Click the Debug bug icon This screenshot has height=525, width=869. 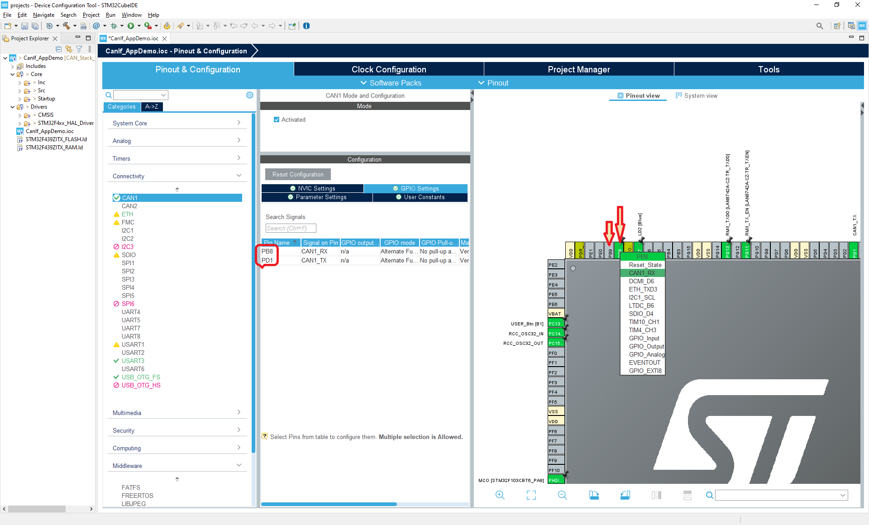coord(114,26)
